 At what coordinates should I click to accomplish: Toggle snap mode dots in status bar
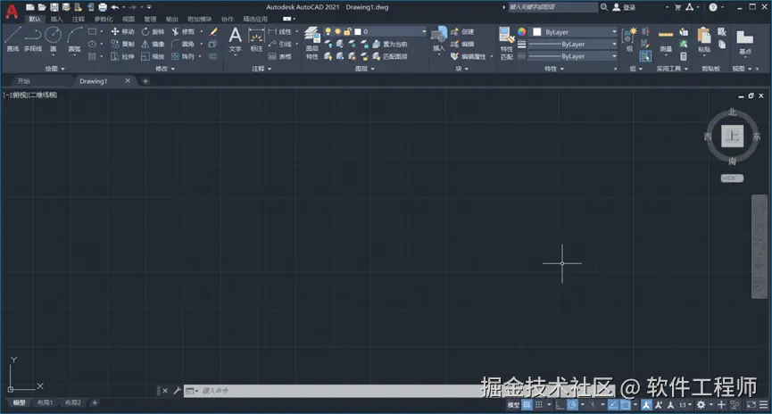(539, 405)
